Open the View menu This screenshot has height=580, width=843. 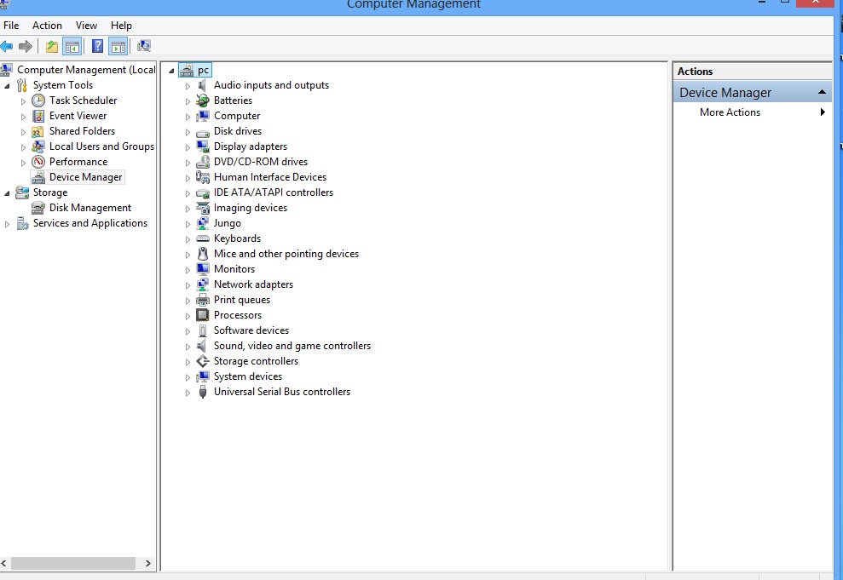86,26
